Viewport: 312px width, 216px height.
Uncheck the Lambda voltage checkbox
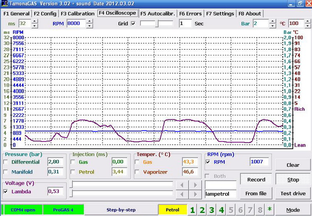click(7, 191)
